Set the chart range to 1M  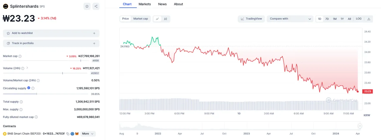click(335, 19)
